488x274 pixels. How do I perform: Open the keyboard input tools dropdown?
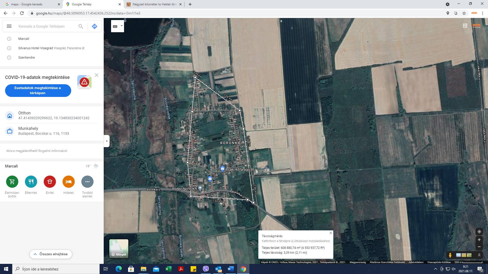pyautogui.click(x=122, y=26)
